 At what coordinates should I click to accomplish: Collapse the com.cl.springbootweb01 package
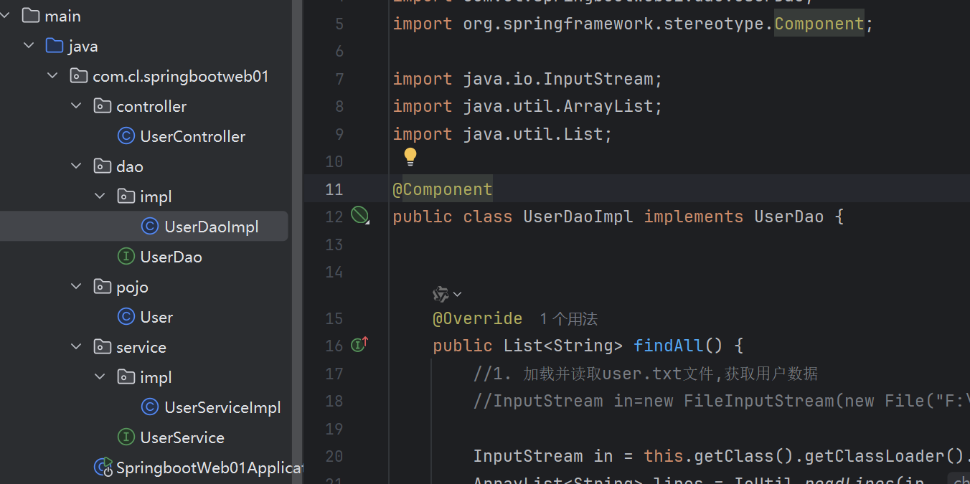(53, 76)
